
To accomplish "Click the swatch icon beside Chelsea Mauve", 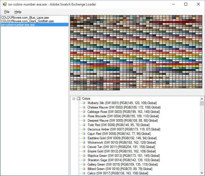I will click(84, 107).
